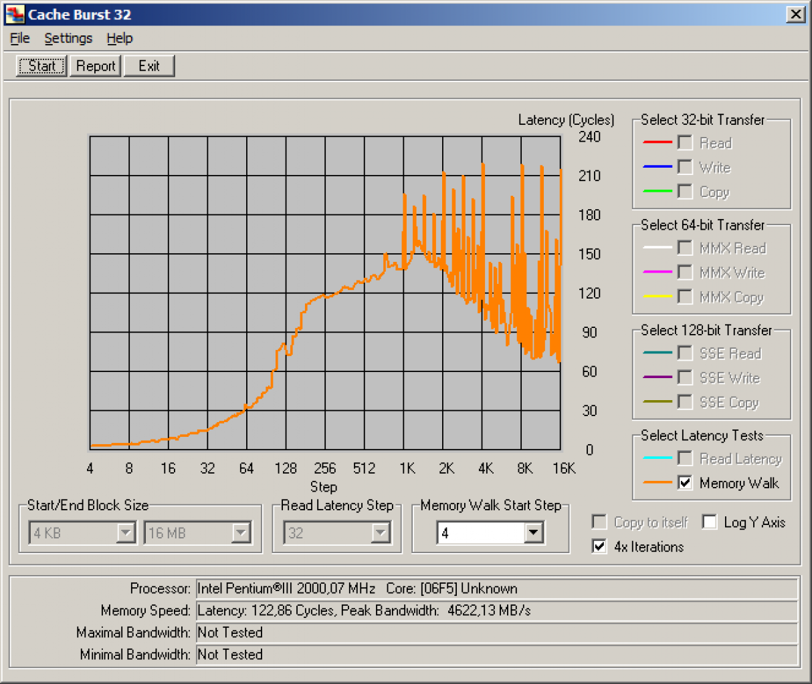Click the Processor info field
Viewport: 812px width, 684px height.
(497, 588)
